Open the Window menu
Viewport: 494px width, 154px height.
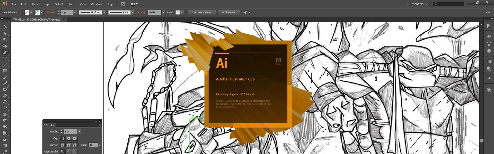pos(96,4)
